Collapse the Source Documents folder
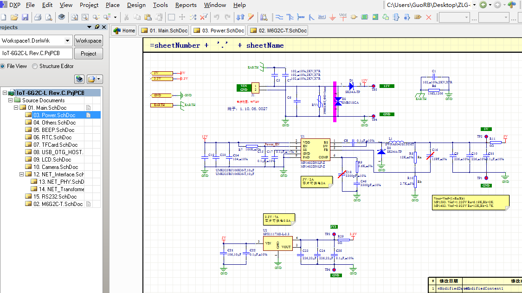The width and height of the screenshot is (522, 293). 10,100
